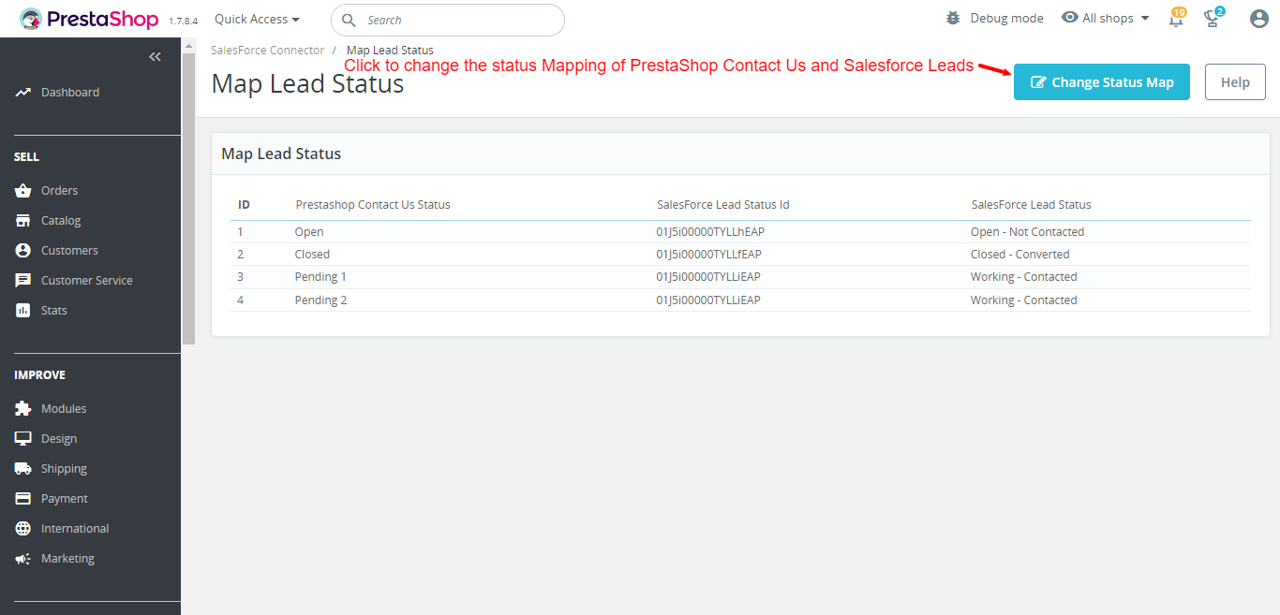
Task: Select the Open status cell
Action: click(x=309, y=232)
